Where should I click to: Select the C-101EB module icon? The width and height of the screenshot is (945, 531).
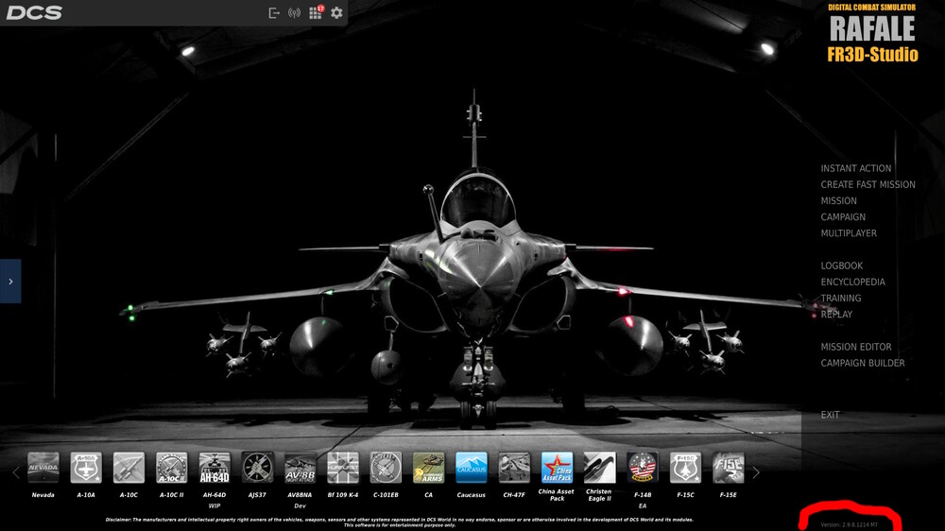(x=386, y=468)
